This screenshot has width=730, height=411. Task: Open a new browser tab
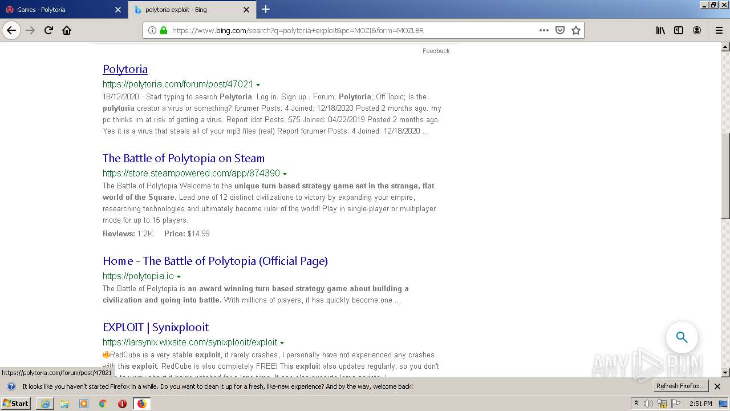(266, 9)
